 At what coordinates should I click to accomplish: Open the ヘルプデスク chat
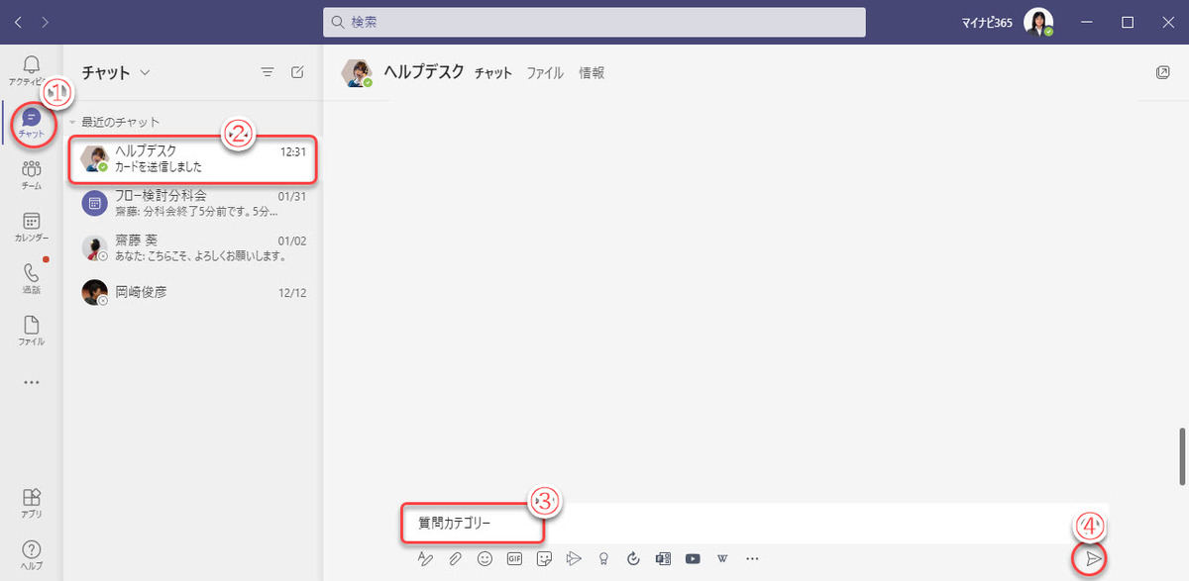coord(192,158)
